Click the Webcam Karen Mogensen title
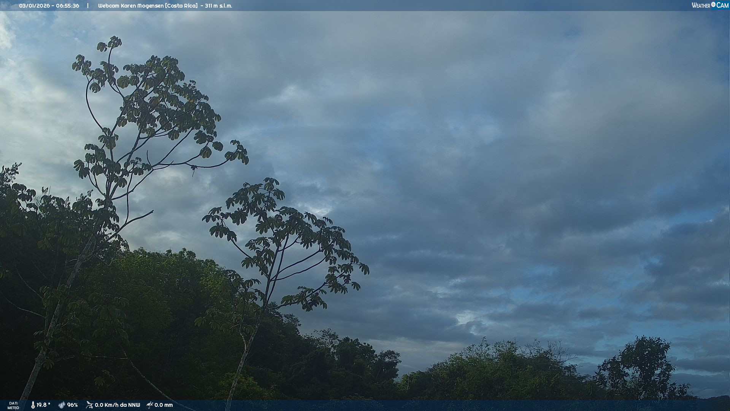Viewport: 730px width, 411px height. (x=131, y=6)
